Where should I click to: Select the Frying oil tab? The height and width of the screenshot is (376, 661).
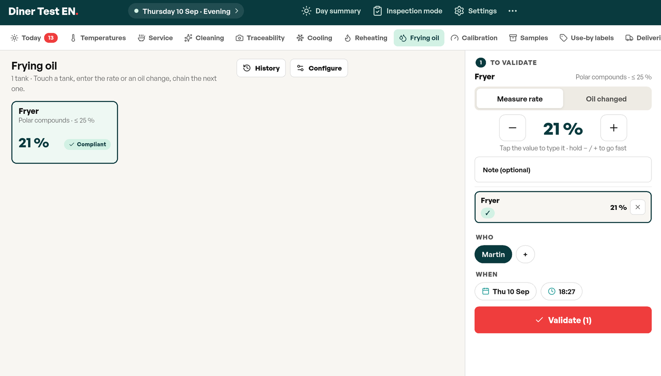pos(419,38)
